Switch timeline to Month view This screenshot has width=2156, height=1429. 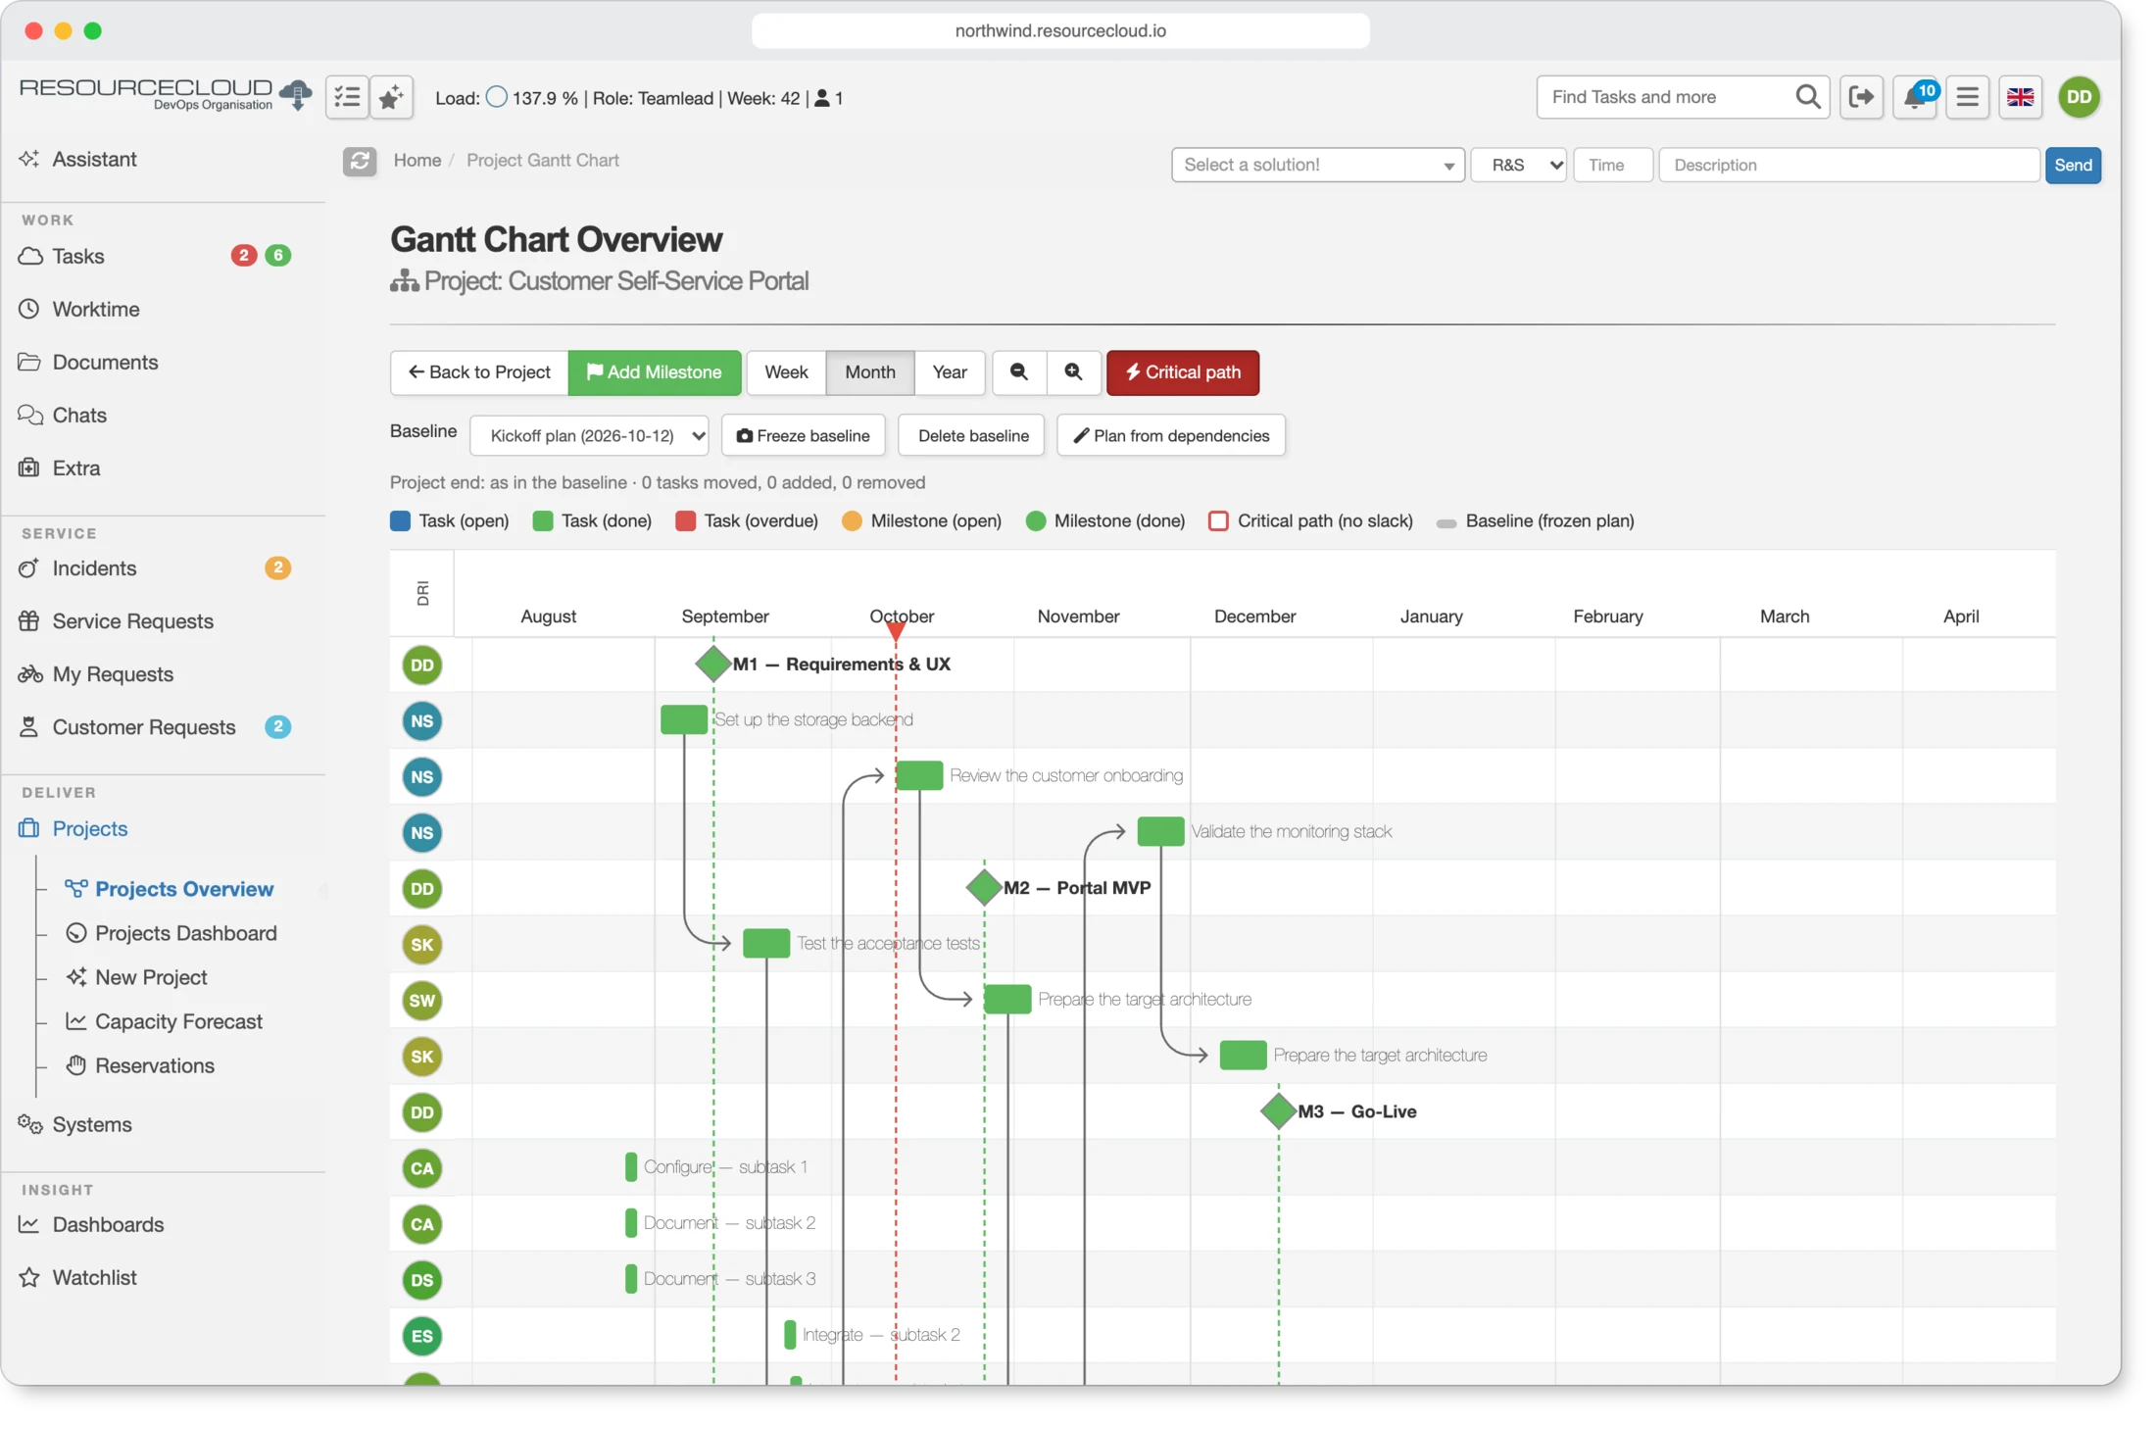pos(870,372)
